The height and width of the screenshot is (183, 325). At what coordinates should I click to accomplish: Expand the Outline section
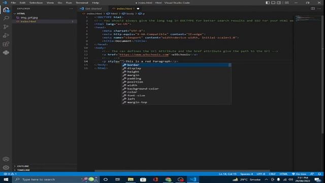pos(23,166)
